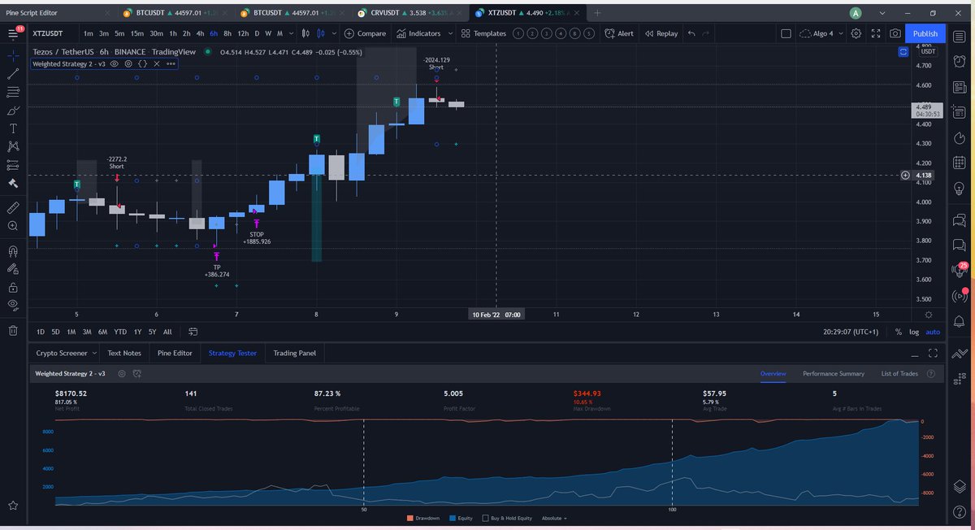Toggle auto scale mode

pos(933,332)
